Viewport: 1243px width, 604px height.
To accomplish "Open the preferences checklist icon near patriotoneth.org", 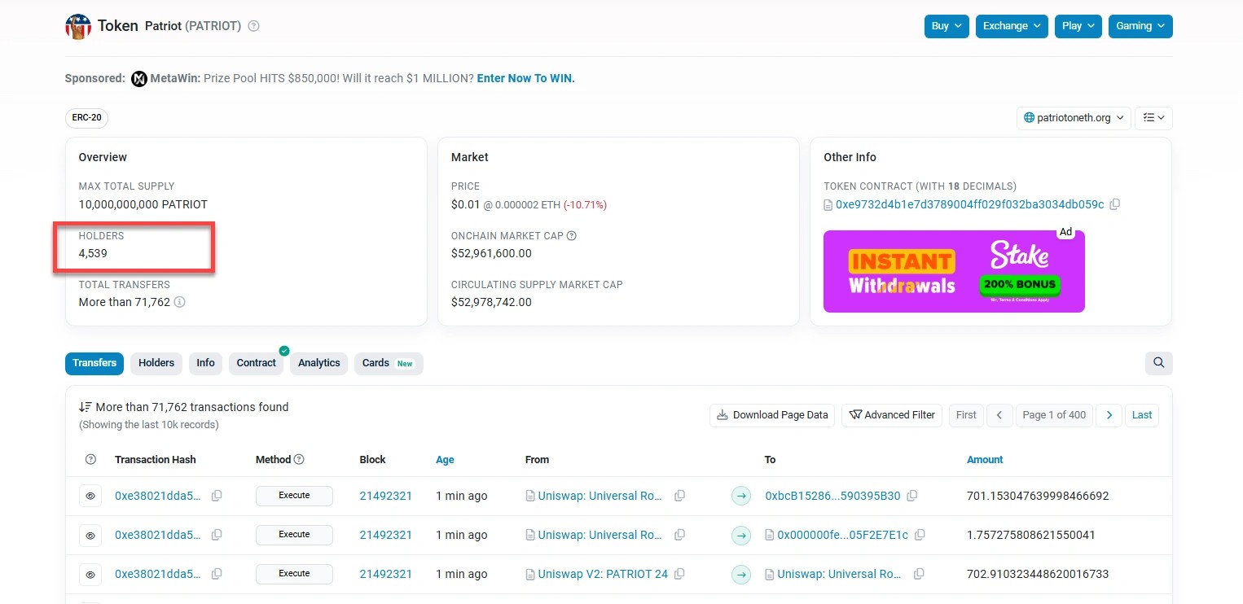I will pos(1153,117).
